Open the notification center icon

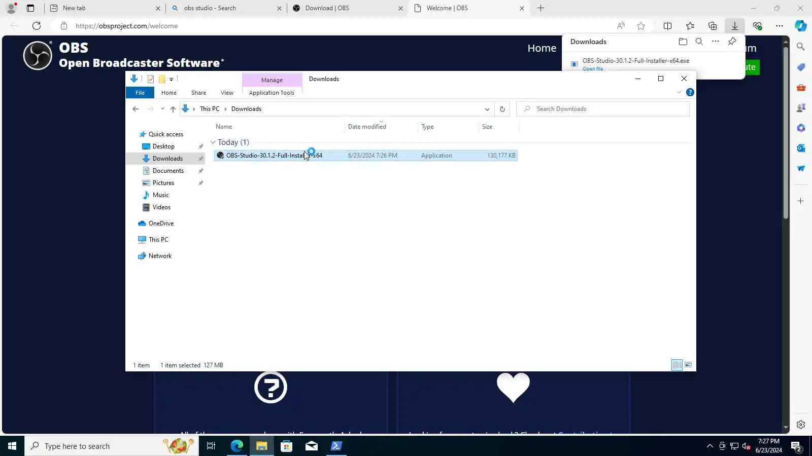coord(796,446)
